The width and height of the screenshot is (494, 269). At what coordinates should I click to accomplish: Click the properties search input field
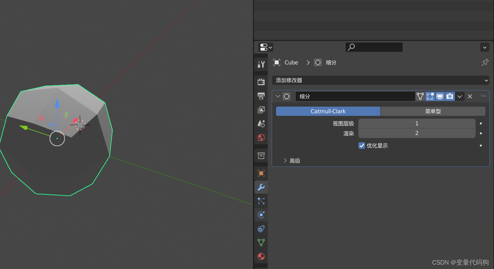[374, 47]
